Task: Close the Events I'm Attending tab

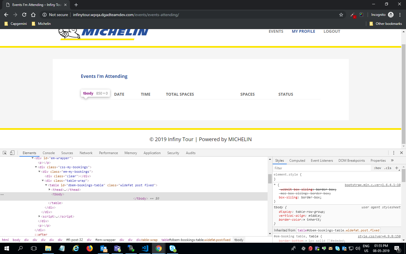Action: (x=65, y=5)
